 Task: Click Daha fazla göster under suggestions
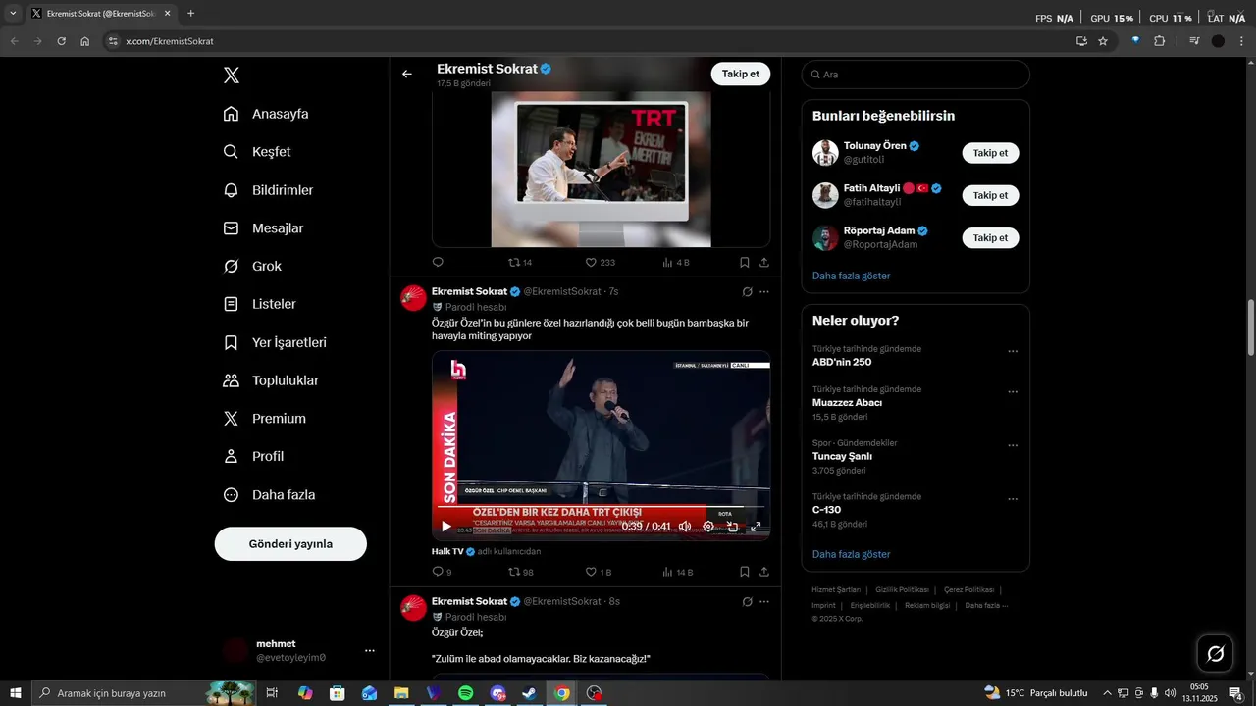[851, 276]
